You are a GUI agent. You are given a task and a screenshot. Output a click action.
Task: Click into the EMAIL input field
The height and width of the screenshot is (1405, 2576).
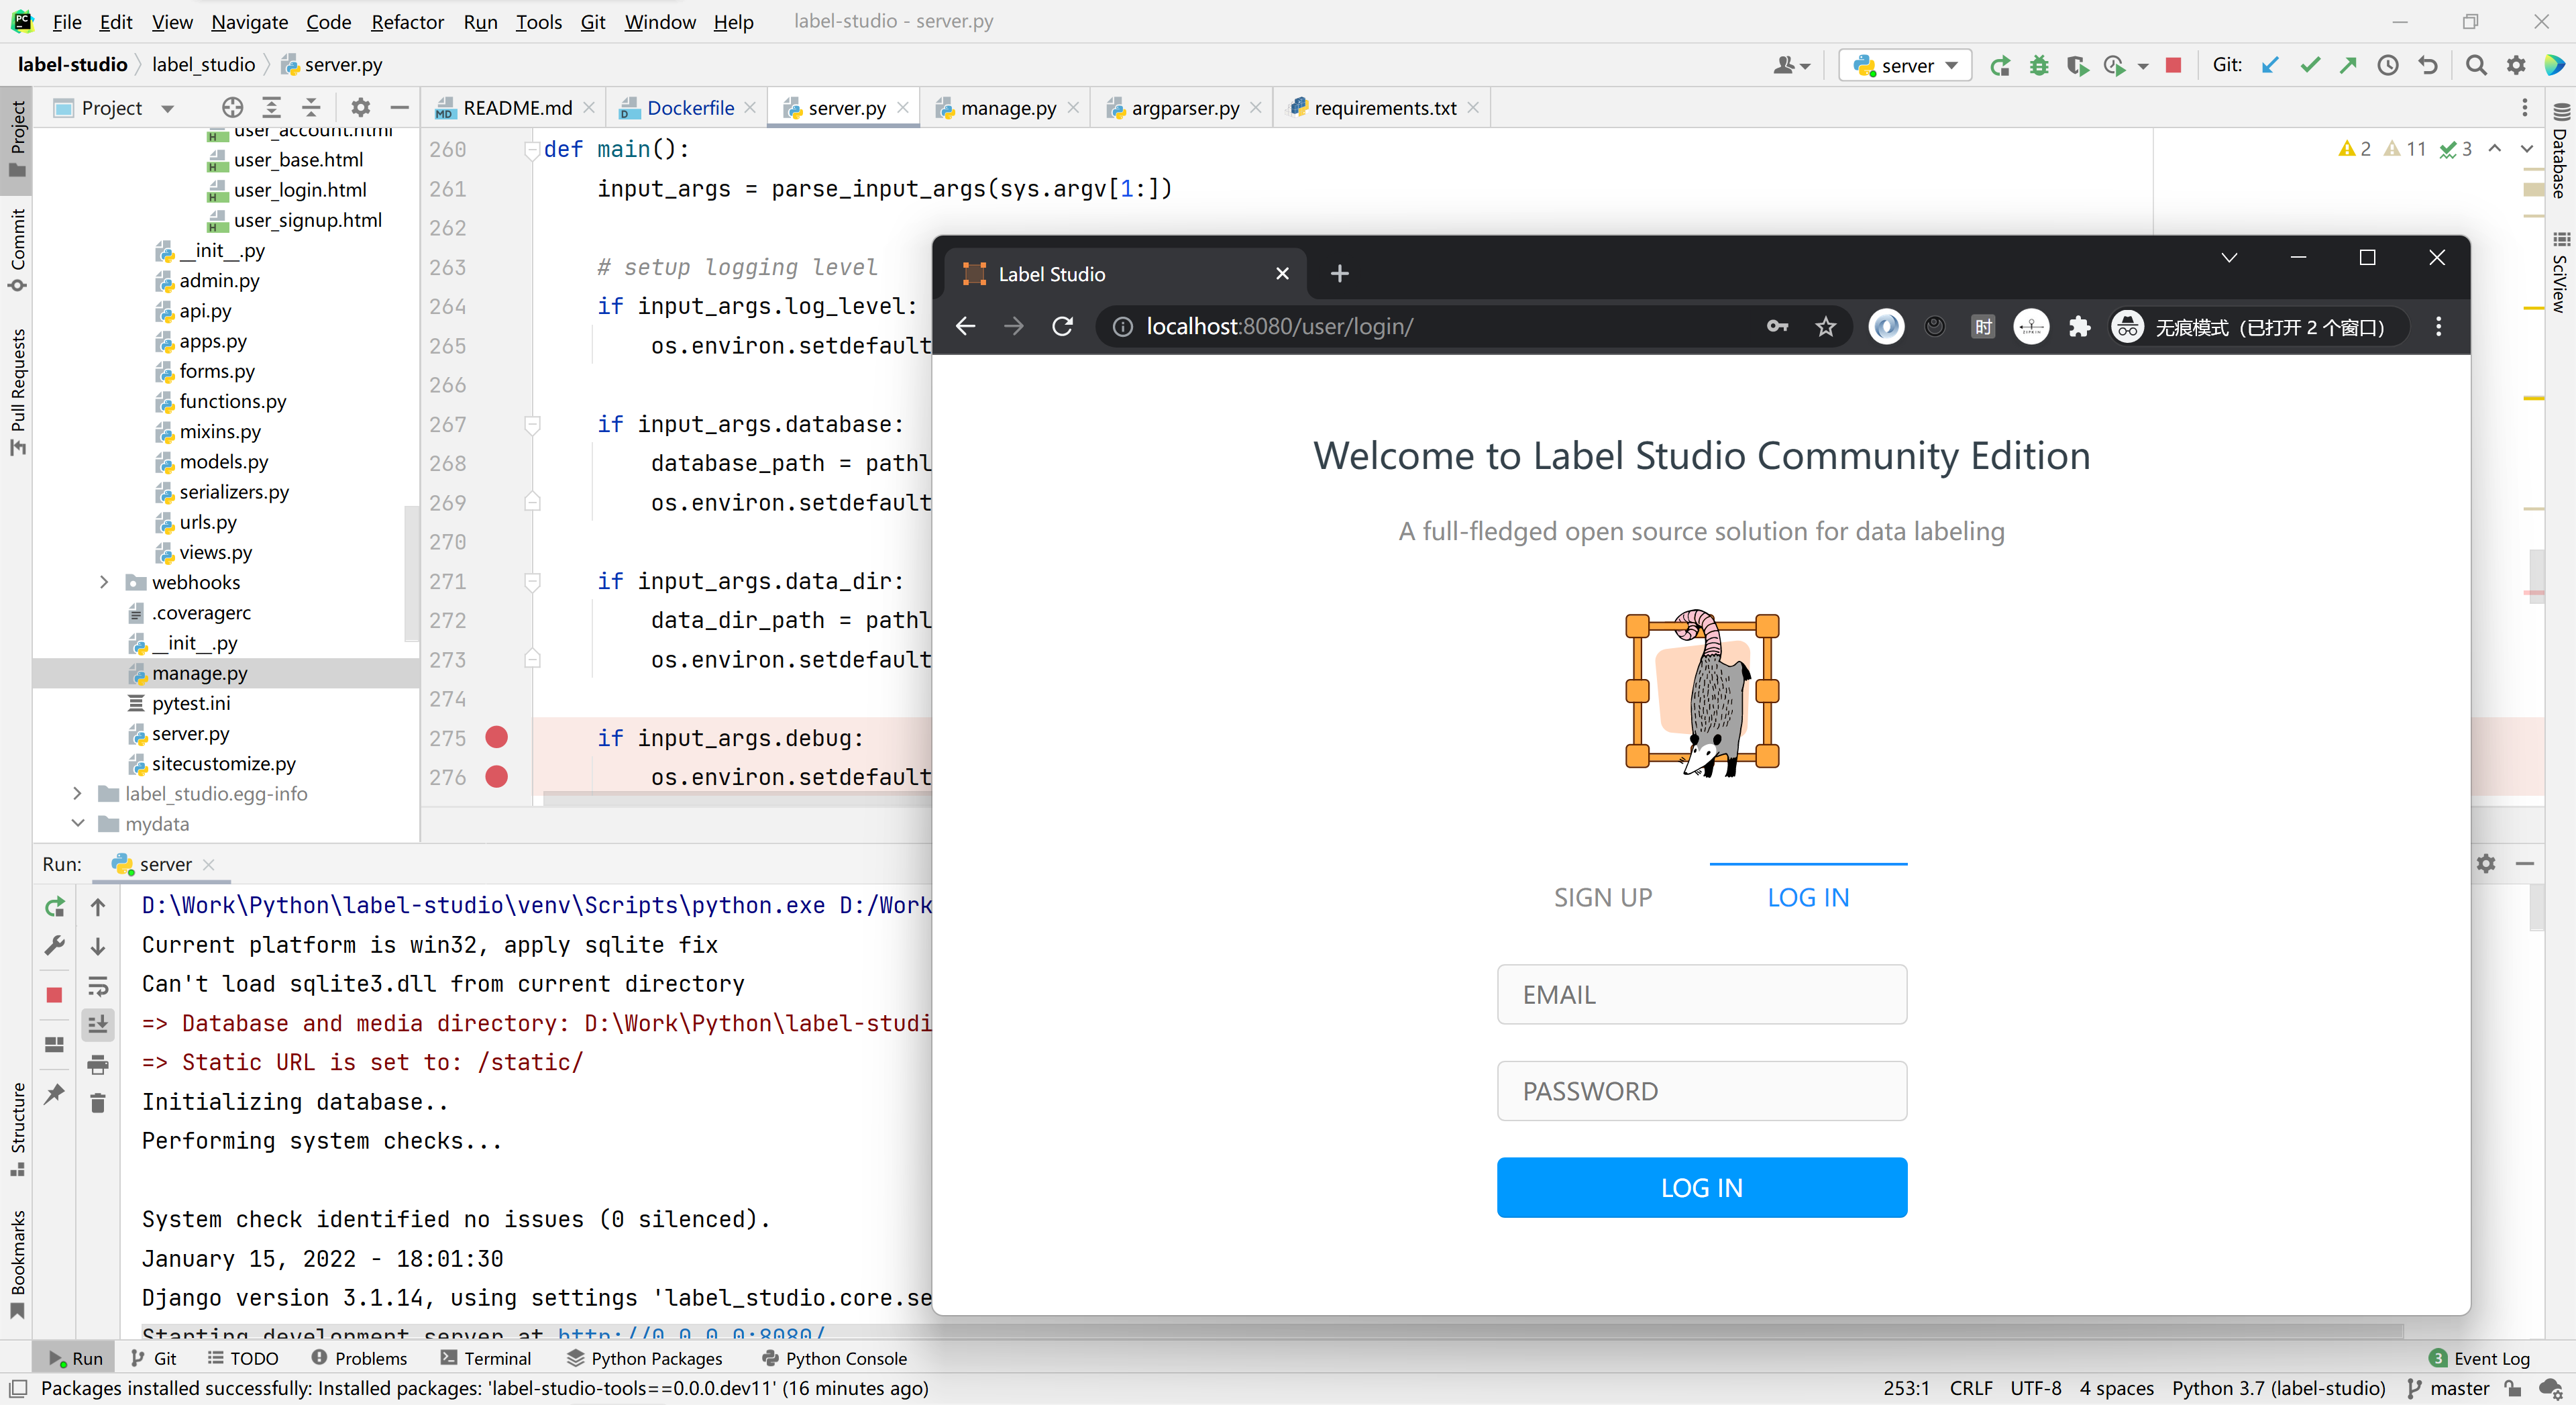pos(1701,994)
